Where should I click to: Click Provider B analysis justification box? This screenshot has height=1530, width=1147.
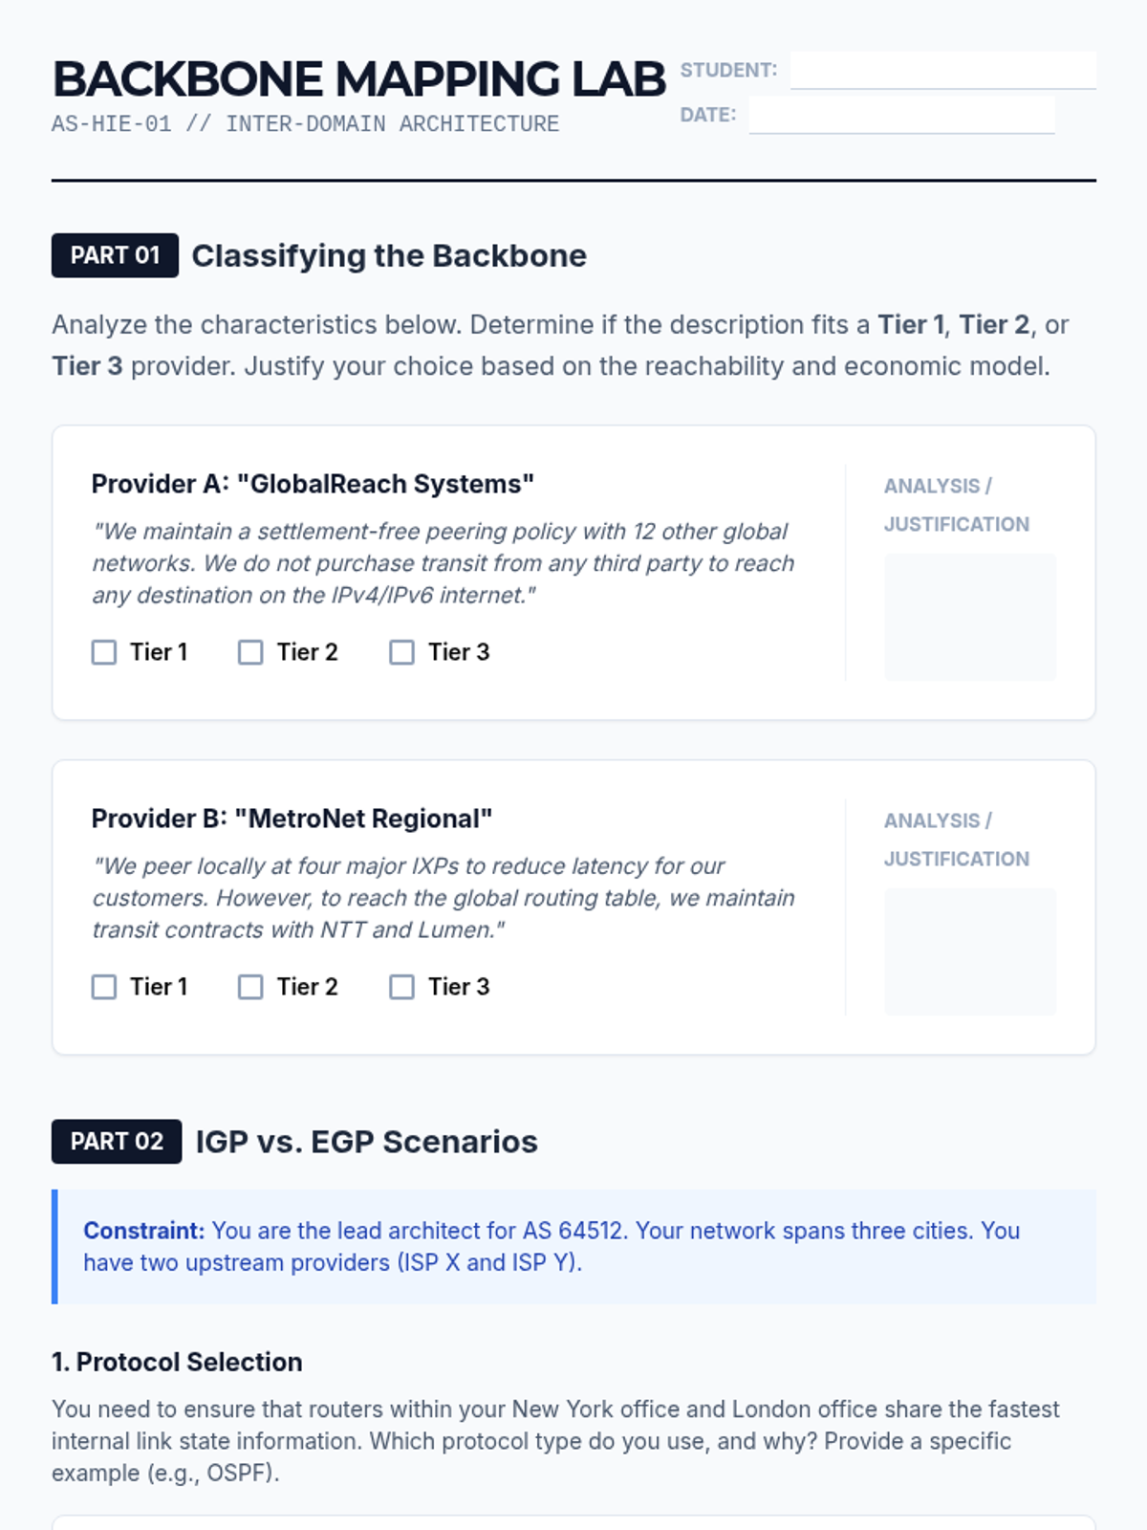(x=970, y=951)
